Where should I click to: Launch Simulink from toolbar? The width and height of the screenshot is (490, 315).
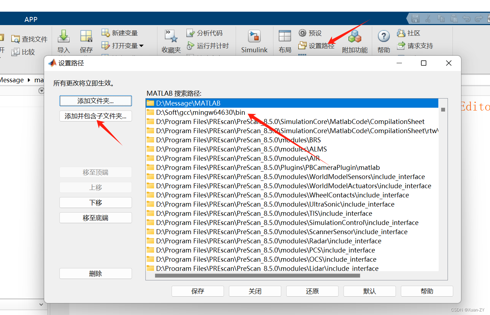pyautogui.click(x=254, y=41)
